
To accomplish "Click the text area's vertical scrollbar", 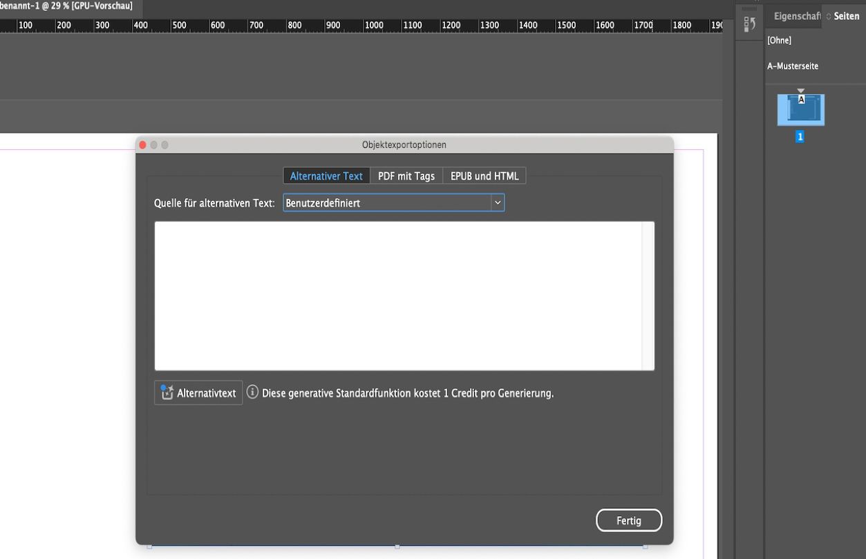I will pyautogui.click(x=648, y=296).
